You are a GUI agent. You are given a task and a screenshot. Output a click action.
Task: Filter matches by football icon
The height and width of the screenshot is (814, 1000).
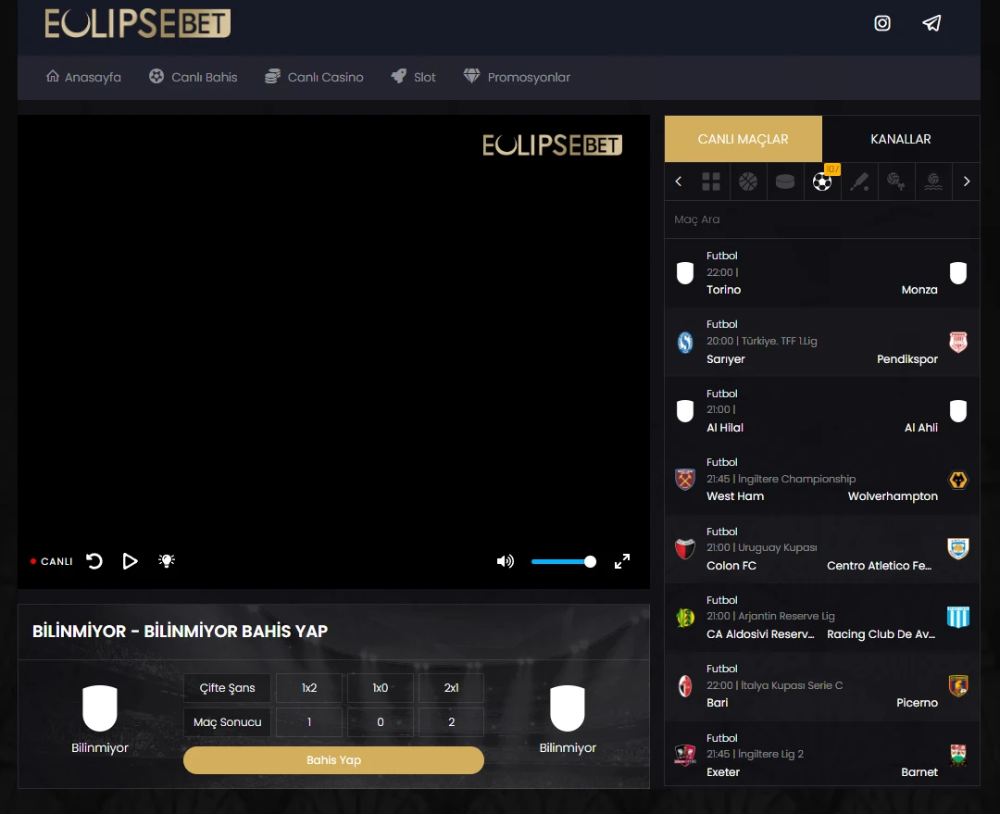822,182
